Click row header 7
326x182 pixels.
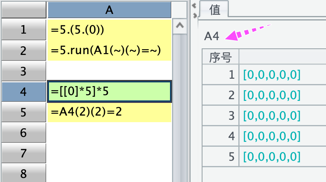24,153
